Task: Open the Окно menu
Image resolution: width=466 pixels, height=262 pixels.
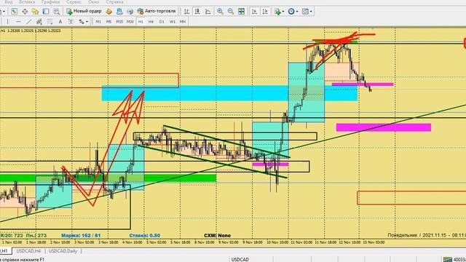Action: [x=94, y=1]
